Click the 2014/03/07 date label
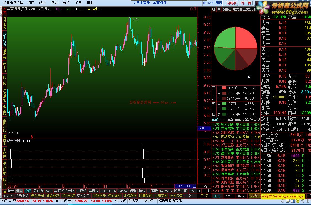 (x=185, y=186)
